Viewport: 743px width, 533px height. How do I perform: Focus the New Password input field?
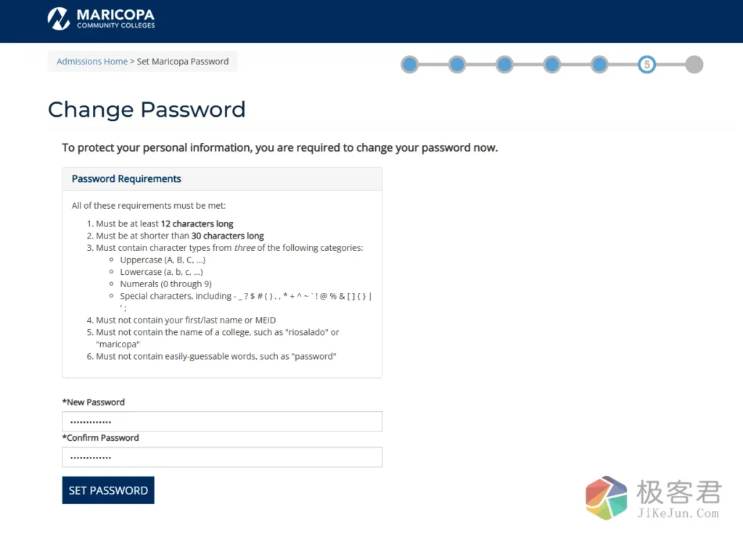click(222, 422)
